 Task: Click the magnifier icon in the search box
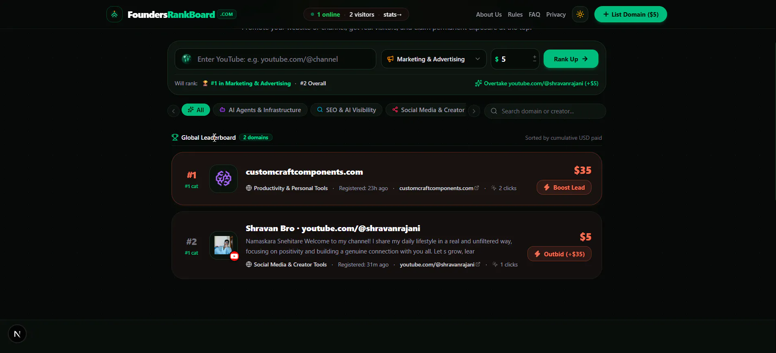[494, 111]
